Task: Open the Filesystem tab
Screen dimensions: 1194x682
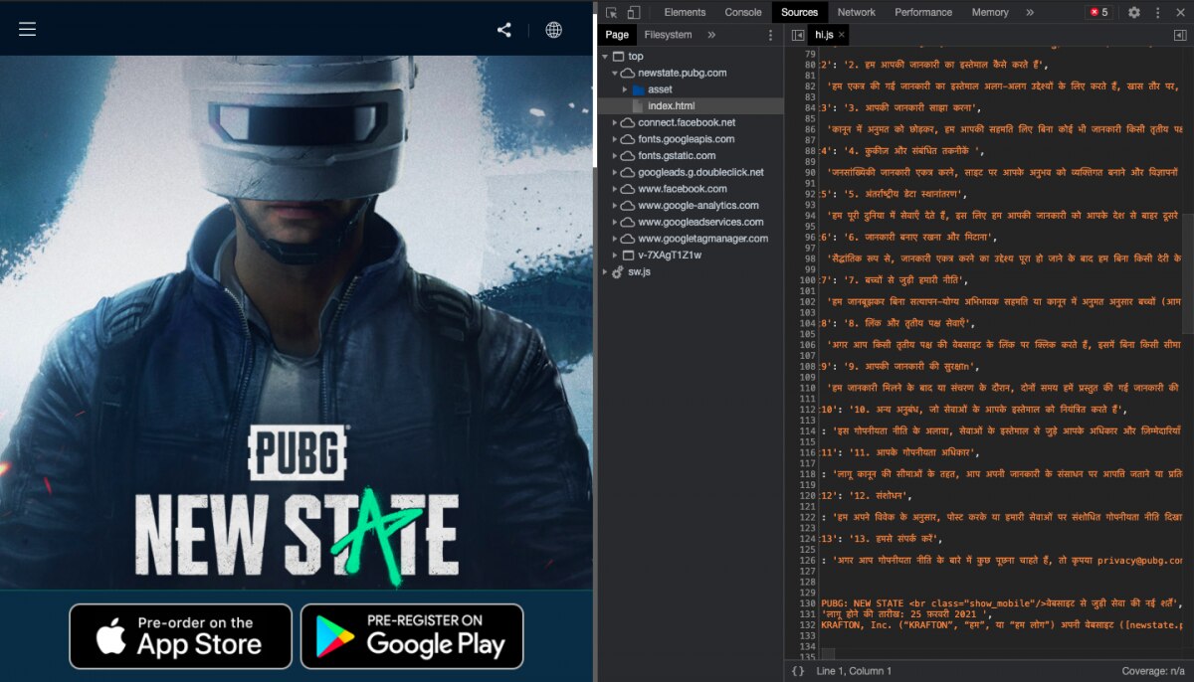Action: (x=668, y=35)
